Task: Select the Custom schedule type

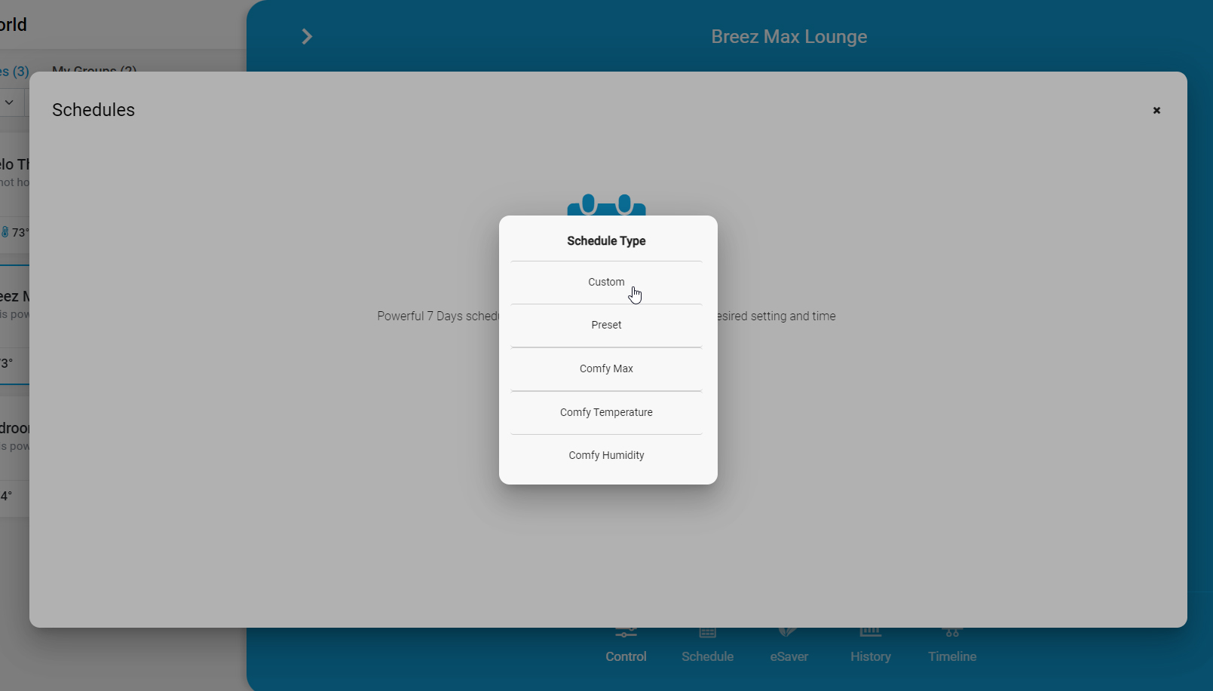Action: point(606,282)
